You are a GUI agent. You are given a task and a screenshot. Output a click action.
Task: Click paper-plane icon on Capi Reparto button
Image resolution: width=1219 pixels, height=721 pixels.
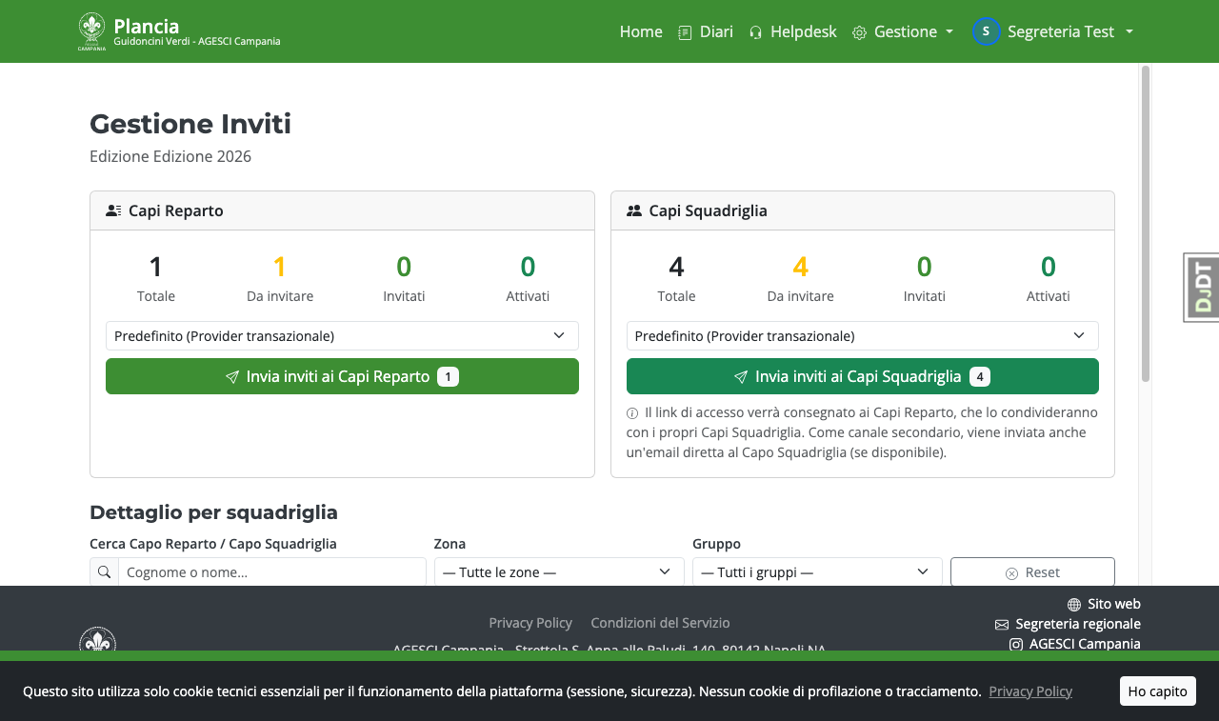[232, 377]
